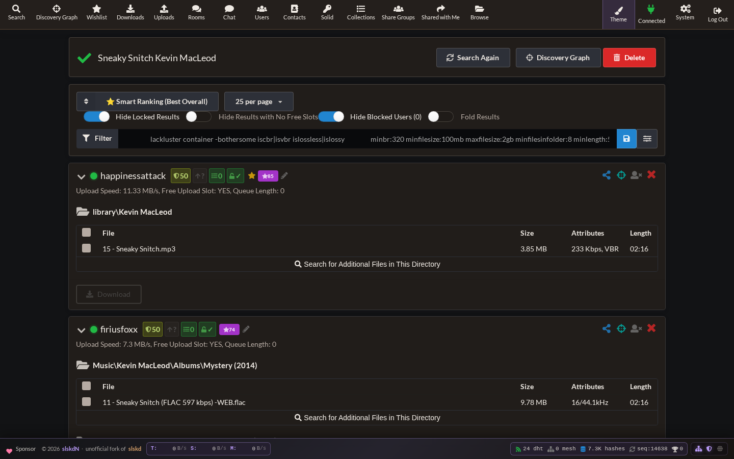Block user firiusfoxx with the user-x icon
The height and width of the screenshot is (459, 734).
point(636,328)
